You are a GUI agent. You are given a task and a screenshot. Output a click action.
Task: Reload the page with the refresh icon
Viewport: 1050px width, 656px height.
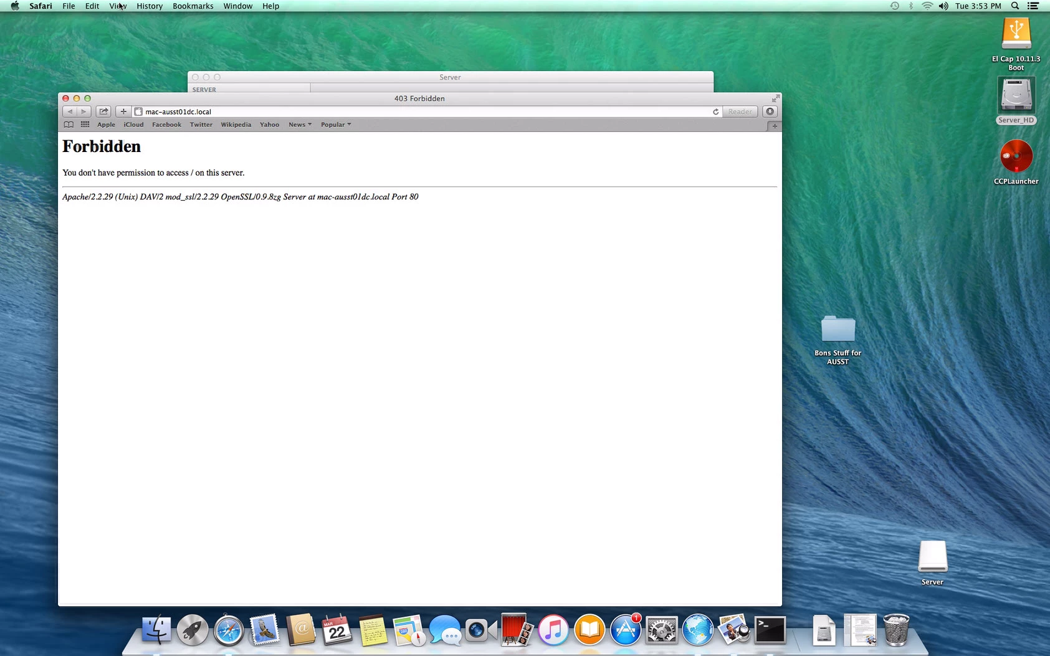715,112
